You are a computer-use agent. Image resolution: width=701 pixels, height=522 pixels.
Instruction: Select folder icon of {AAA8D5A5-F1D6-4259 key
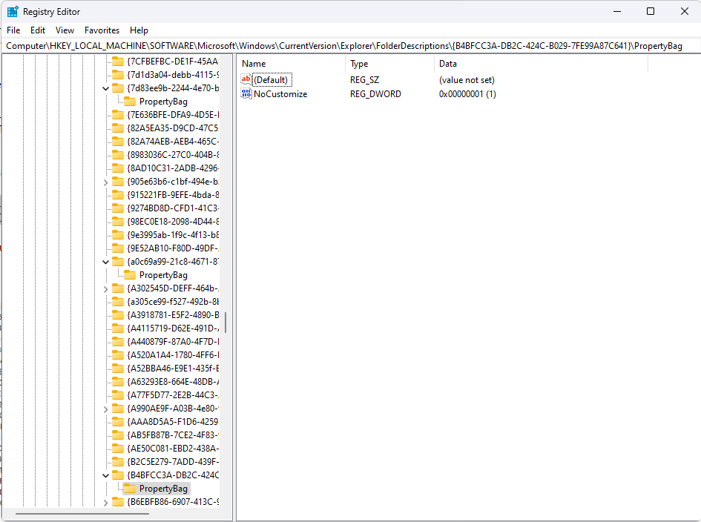point(118,422)
